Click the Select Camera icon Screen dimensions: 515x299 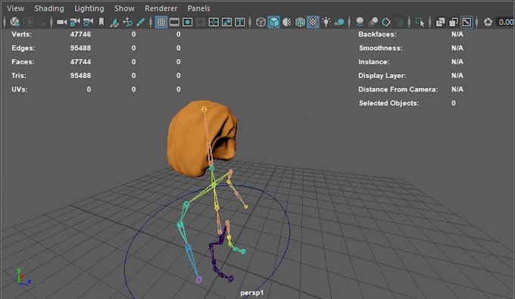click(62, 22)
